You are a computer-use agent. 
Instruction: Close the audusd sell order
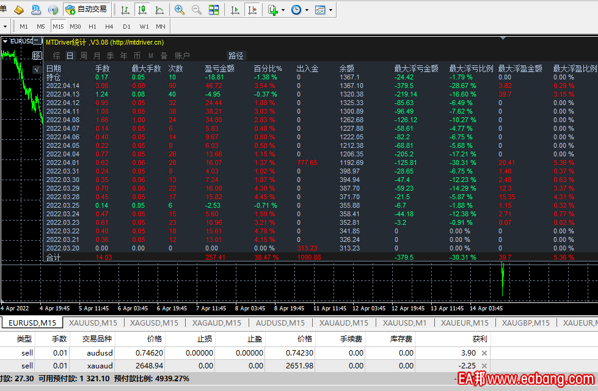tap(484, 353)
